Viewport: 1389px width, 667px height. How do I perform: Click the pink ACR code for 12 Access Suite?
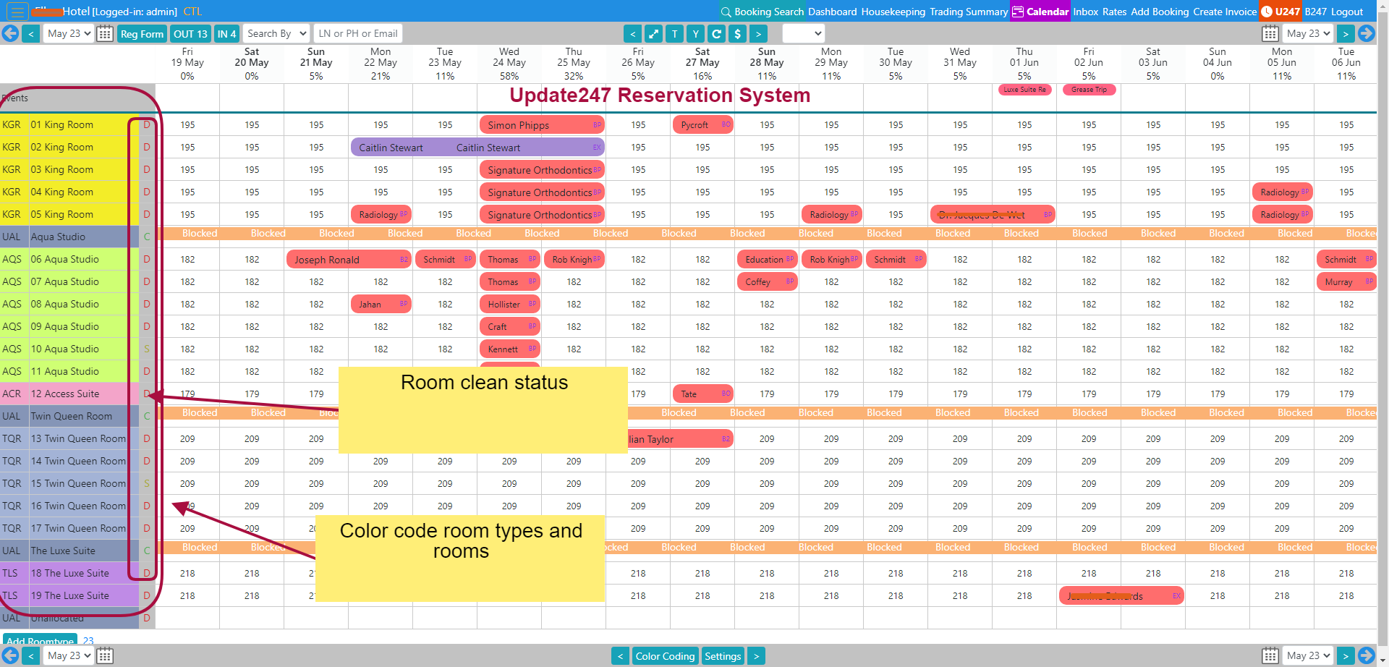click(x=12, y=394)
